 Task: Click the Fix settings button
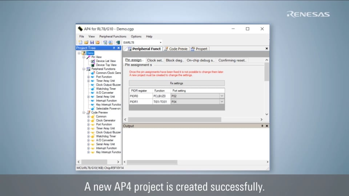pyautogui.click(x=177, y=83)
